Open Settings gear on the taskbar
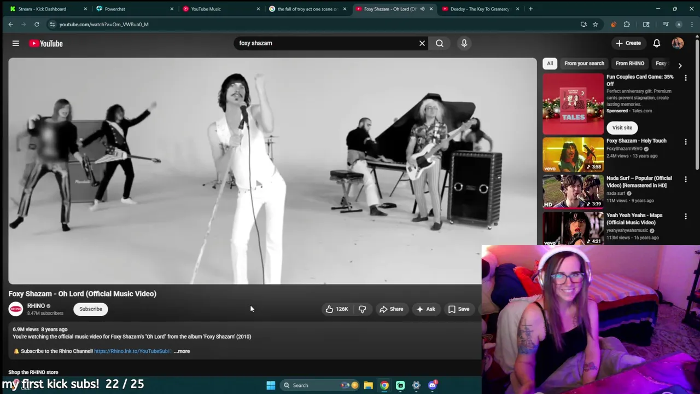This screenshot has height=394, width=700. (416, 385)
